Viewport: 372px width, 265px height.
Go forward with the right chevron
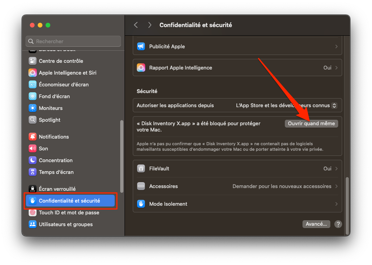[150, 25]
